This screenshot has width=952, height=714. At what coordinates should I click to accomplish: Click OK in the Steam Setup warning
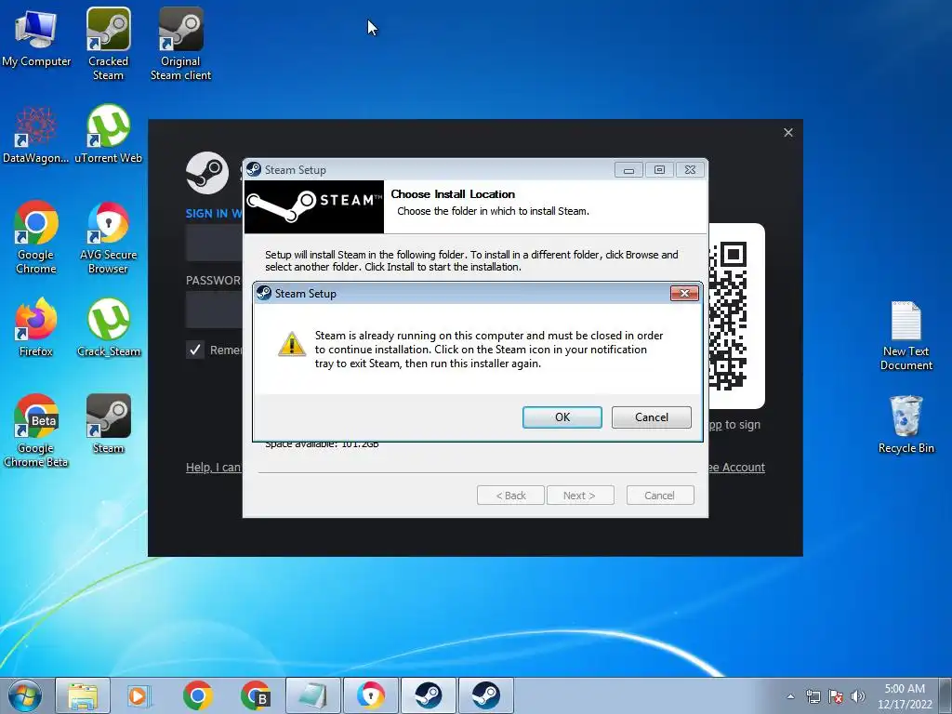[x=562, y=417]
